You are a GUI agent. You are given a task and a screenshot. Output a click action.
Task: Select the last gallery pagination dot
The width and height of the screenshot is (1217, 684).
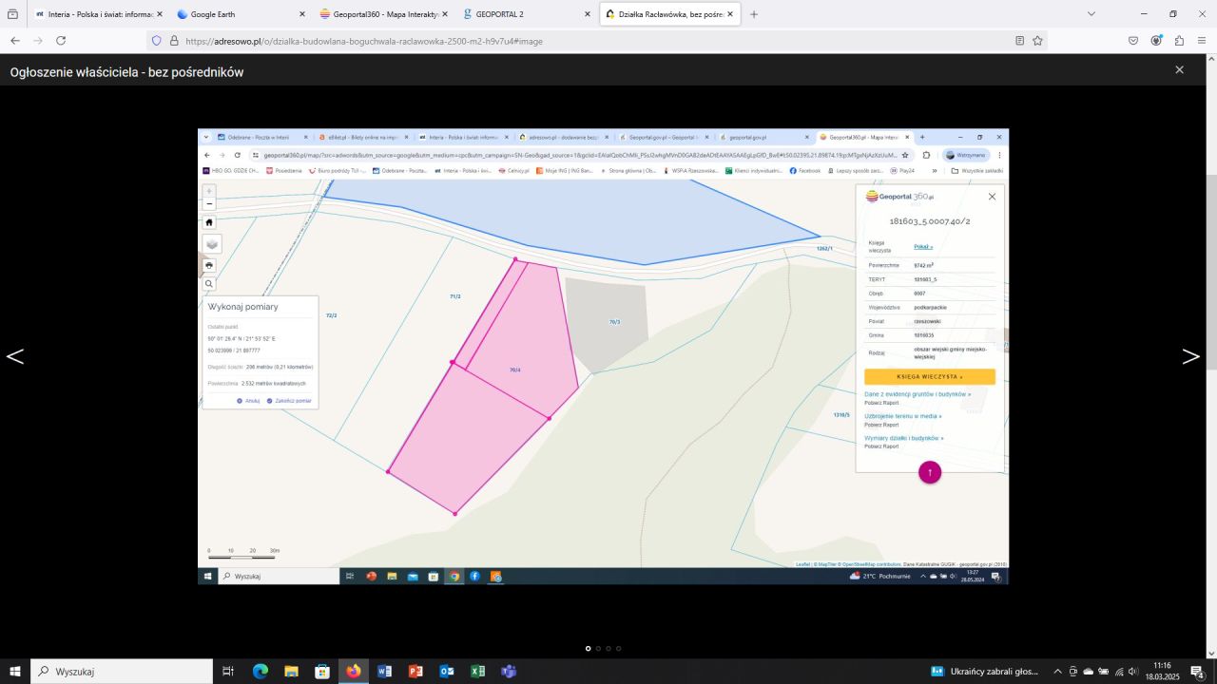619,649
